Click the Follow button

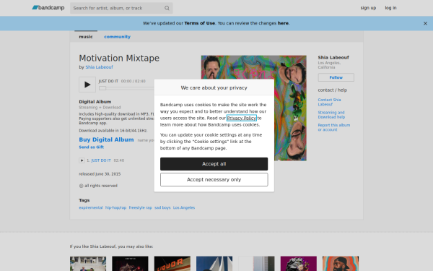(336, 77)
